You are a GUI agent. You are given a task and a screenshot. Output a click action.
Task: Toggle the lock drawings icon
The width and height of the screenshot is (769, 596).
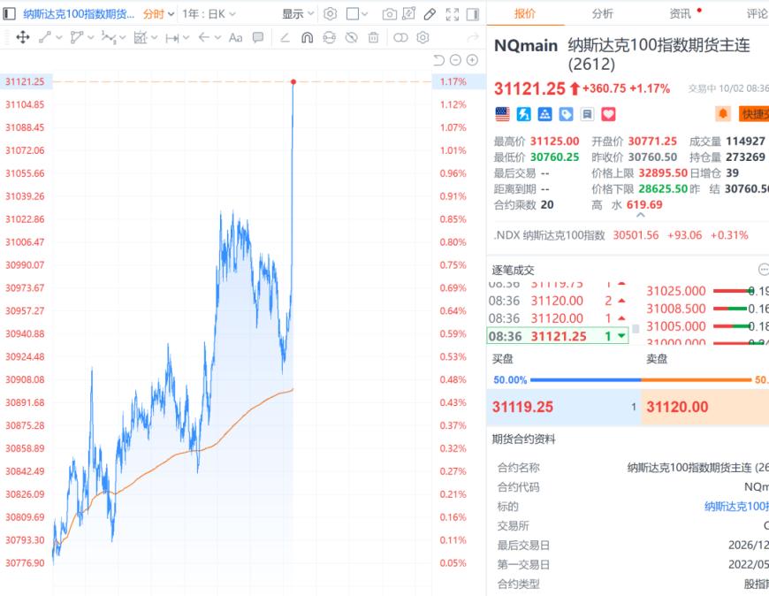[329, 37]
